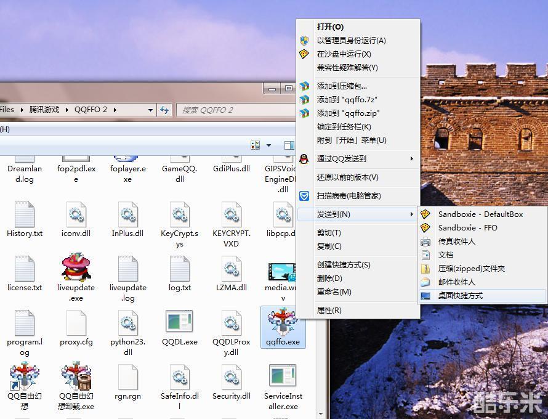Select the qqffo.exe file icon

[283, 321]
